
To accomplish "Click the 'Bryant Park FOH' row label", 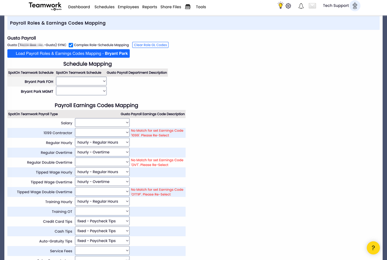I will pos(39,82).
